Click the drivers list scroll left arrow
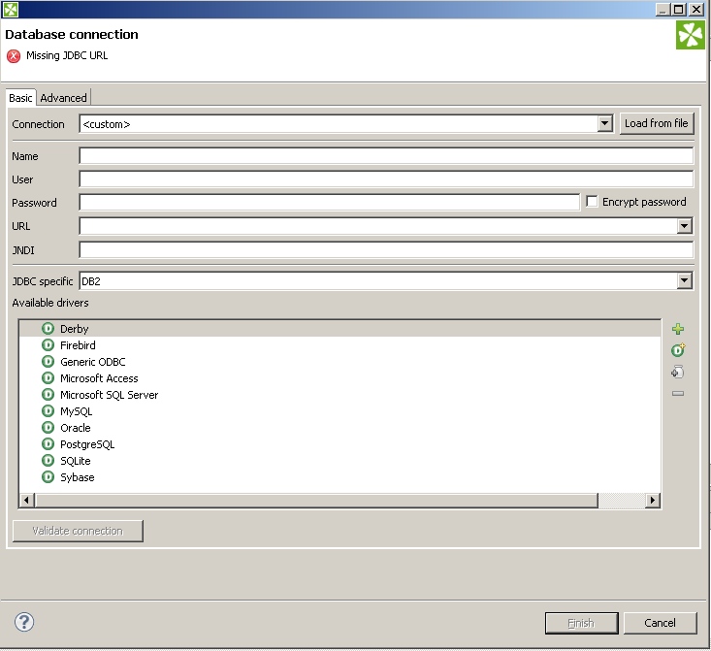Viewport: 711px width, 651px height. click(x=26, y=500)
